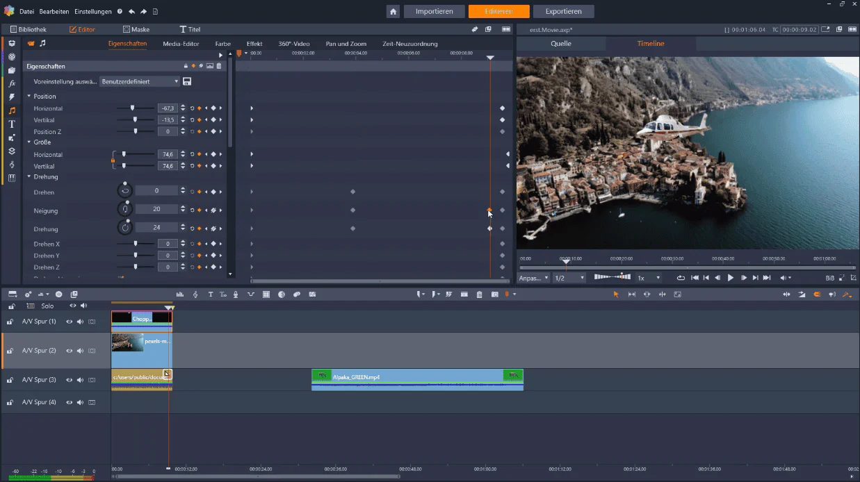Select the fx effects icon in sidebar
This screenshot has height=482, width=860.
coord(12,83)
